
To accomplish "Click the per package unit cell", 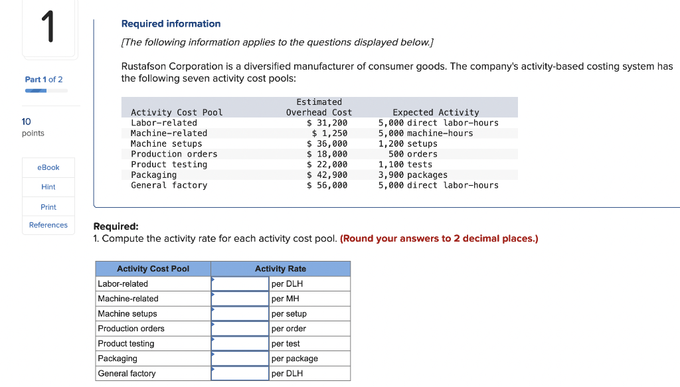I will point(309,358).
